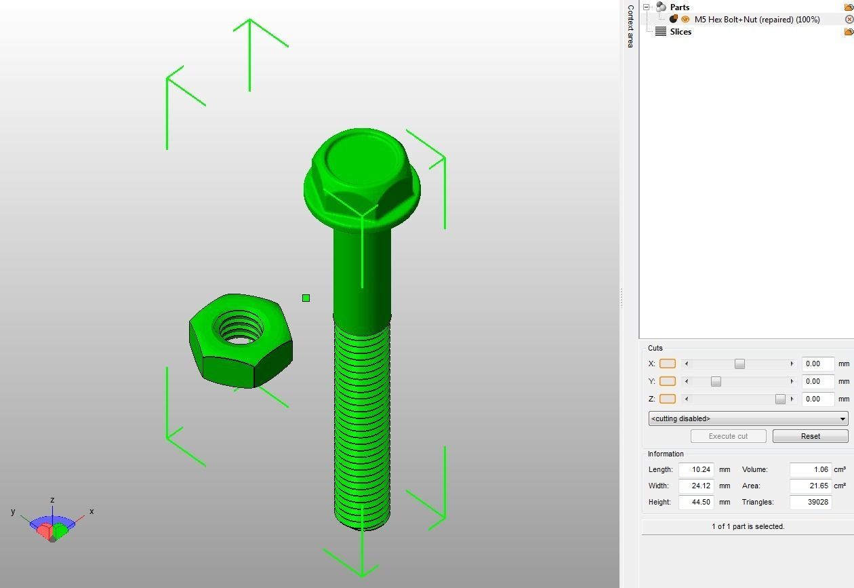854x588 pixels.
Task: Click inside the Length value field
Action: point(696,469)
